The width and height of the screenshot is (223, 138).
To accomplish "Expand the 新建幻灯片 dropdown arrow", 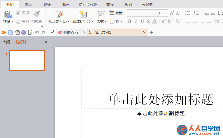I will (93, 22).
